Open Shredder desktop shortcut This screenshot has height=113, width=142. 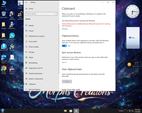click(12, 47)
